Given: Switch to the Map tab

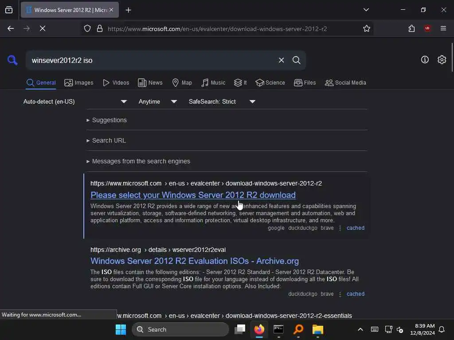Looking at the screenshot, I should [x=182, y=83].
